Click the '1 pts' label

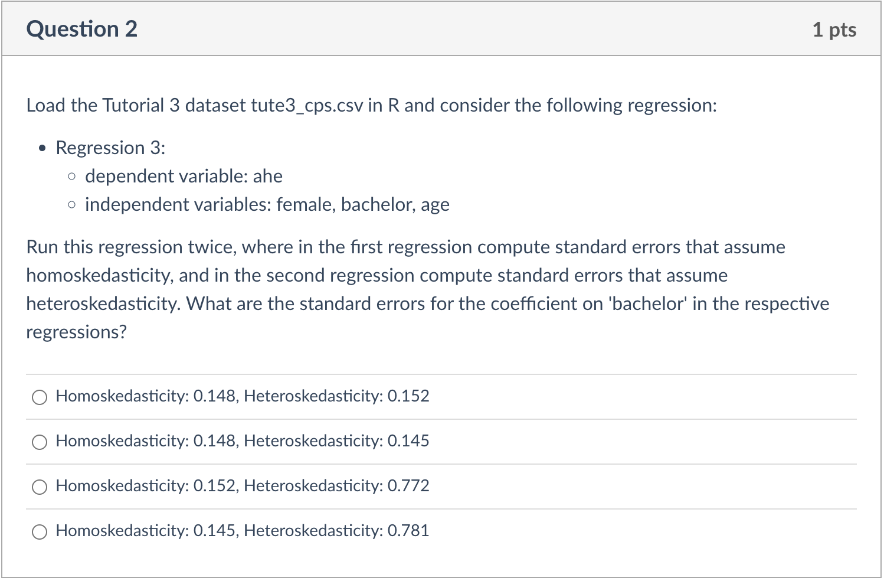[x=834, y=30]
